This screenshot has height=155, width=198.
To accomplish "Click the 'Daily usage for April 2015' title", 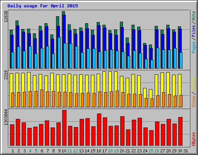I will (43, 6).
